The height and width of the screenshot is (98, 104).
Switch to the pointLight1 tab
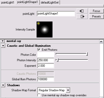coord(8,2)
